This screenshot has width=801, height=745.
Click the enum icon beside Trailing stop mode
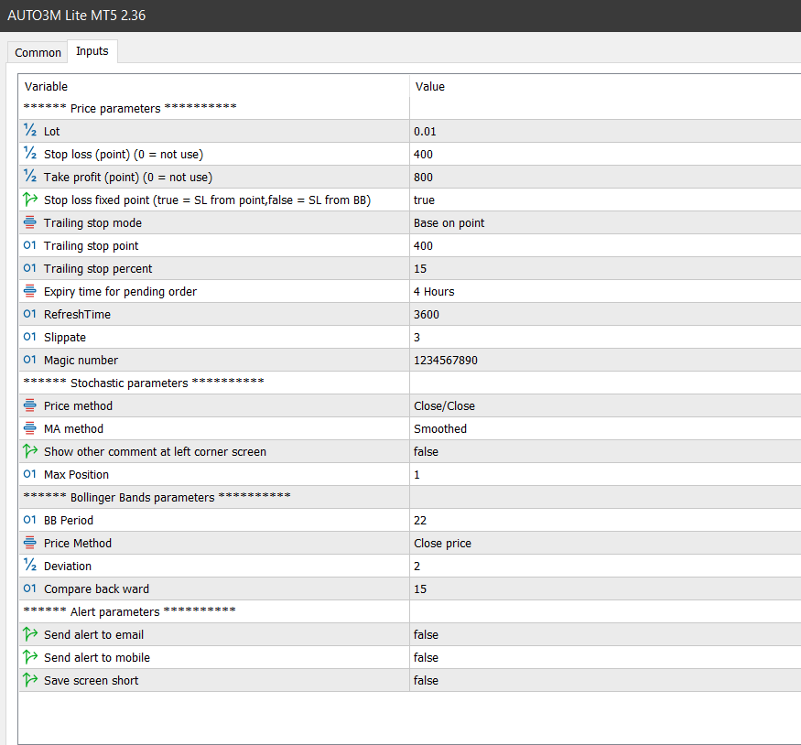point(29,222)
